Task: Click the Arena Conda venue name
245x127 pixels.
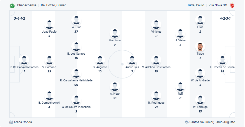Action: pyautogui.click(x=23, y=122)
